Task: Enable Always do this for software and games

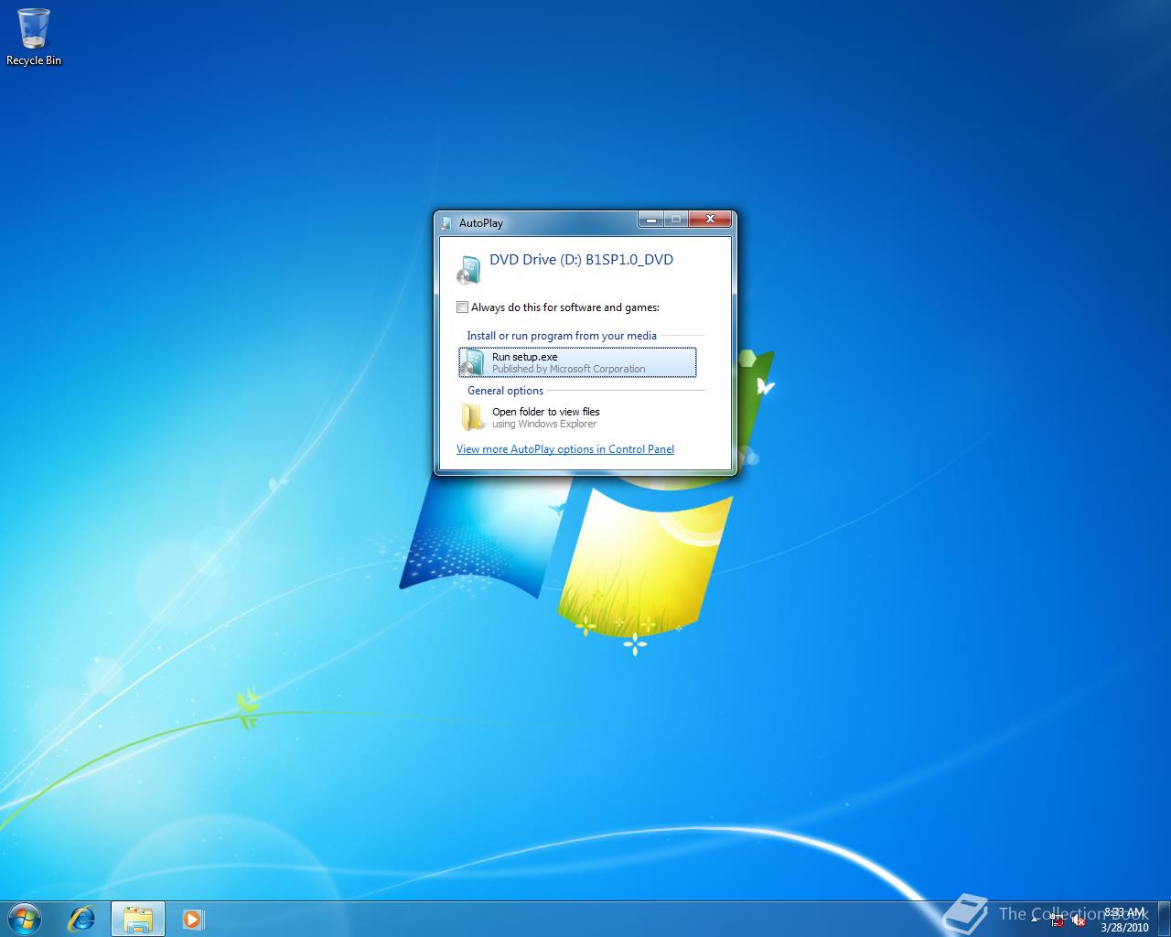Action: (x=463, y=307)
